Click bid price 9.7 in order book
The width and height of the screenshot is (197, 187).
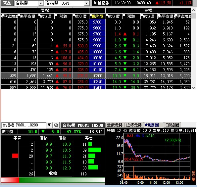49,156
